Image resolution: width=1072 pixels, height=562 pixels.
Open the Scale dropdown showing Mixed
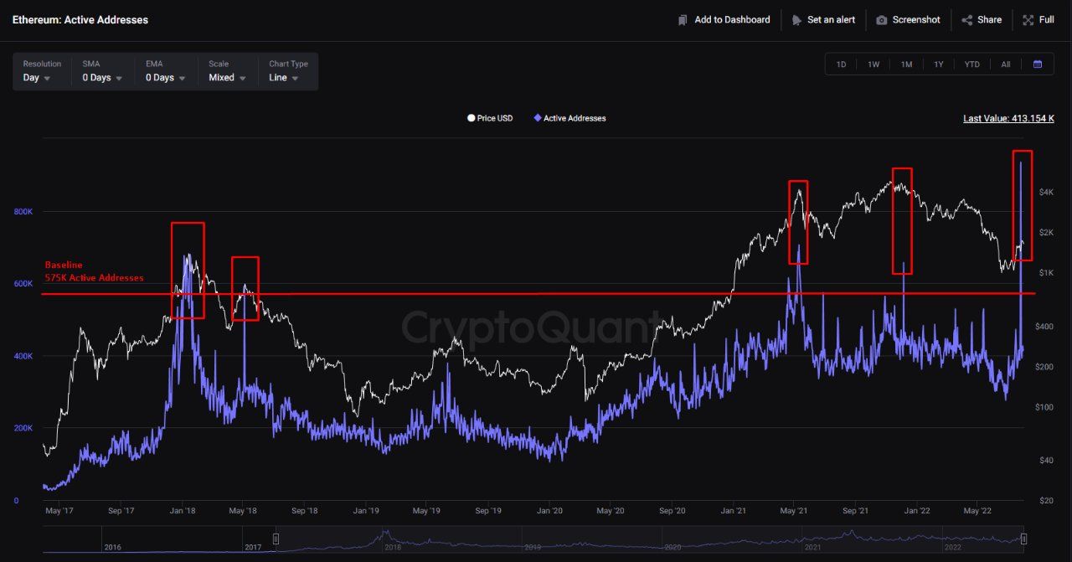click(x=227, y=77)
